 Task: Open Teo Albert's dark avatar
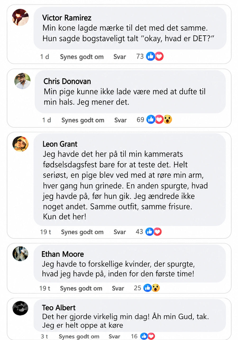(20, 308)
